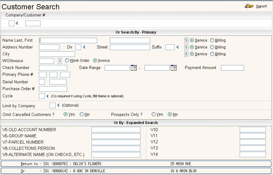Click the Signoff key icon

pyautogui.click(x=249, y=6)
